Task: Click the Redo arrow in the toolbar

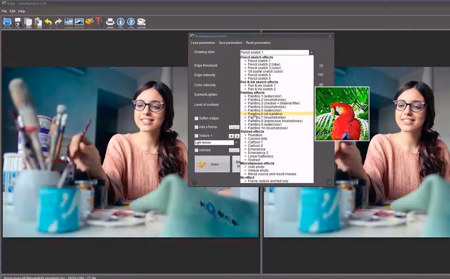Action: [x=59, y=22]
